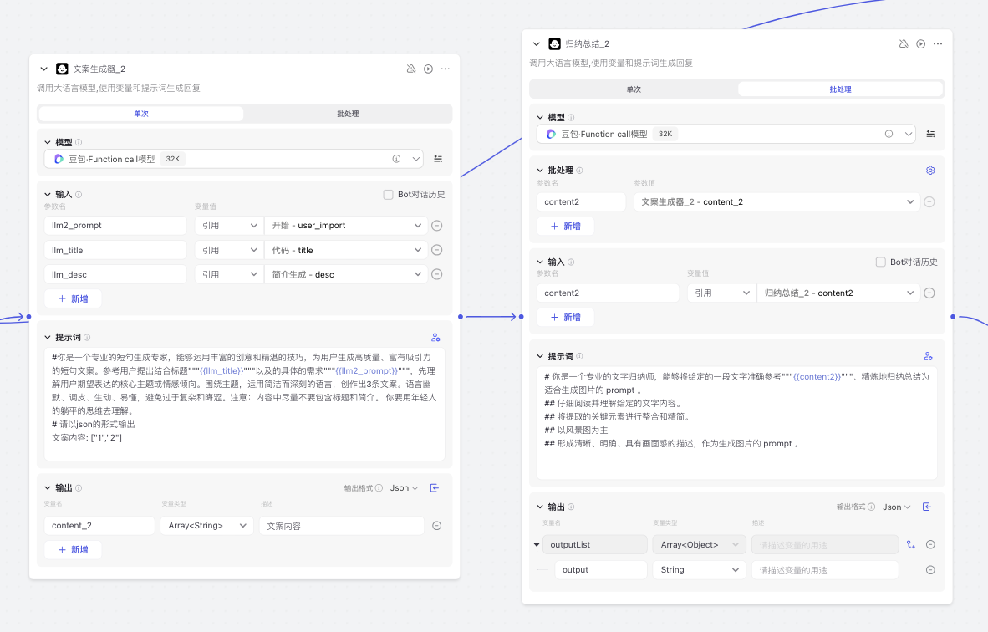This screenshot has height=632, width=988.
Task: Open Json output format in 归纳总结_2
Action: click(897, 507)
